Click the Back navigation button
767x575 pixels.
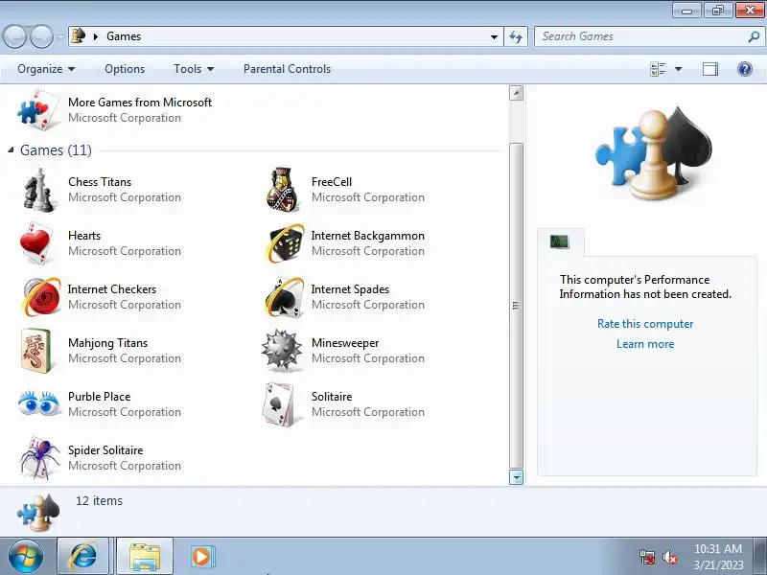point(14,36)
